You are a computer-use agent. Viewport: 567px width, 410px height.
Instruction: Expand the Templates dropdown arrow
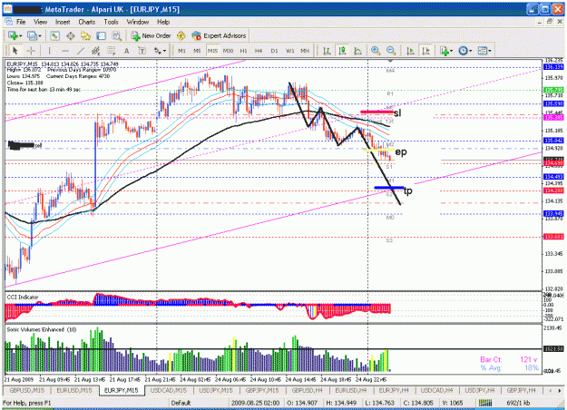[490, 51]
